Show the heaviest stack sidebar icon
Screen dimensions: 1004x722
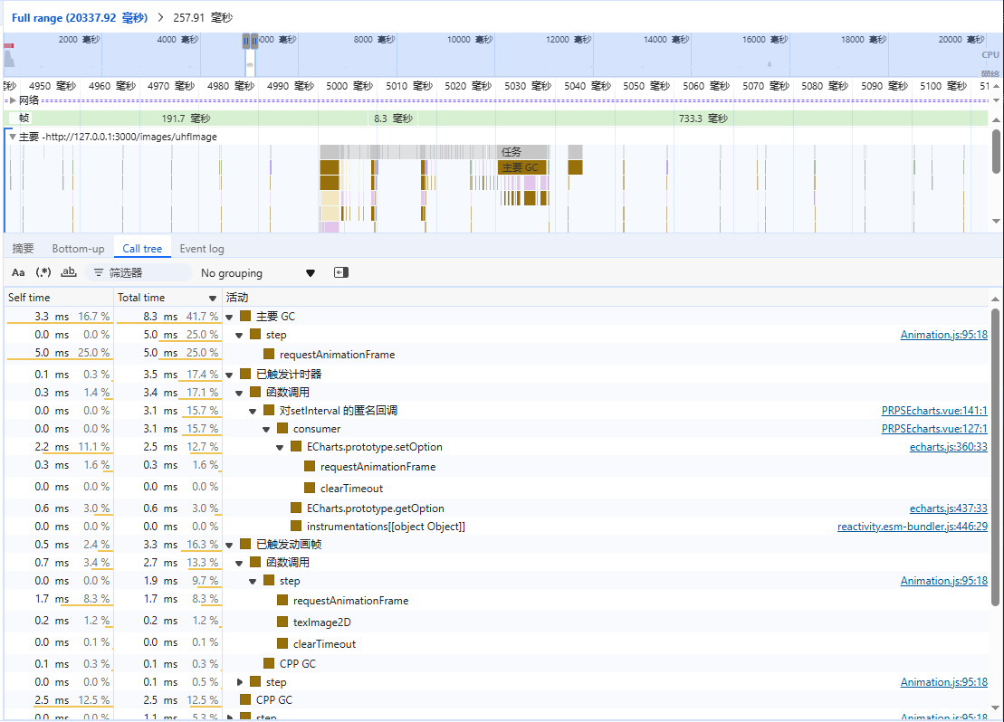[x=340, y=272]
